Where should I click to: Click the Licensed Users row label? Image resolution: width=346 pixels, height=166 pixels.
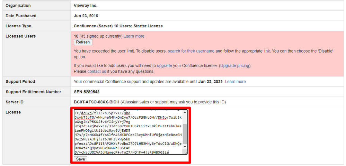click(21, 36)
